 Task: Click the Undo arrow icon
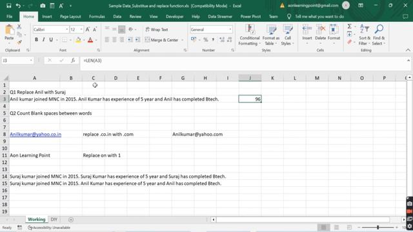[x=18, y=6]
